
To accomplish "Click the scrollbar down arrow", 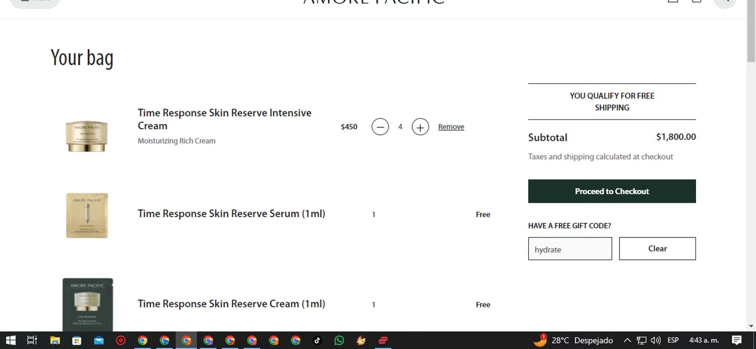I will [751, 326].
